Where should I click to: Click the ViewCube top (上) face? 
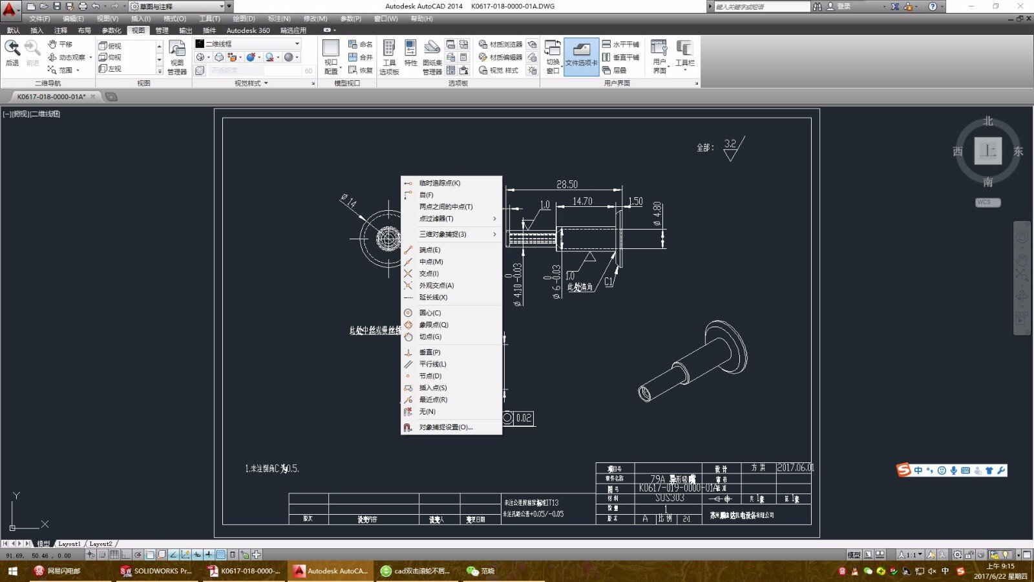pyautogui.click(x=987, y=151)
